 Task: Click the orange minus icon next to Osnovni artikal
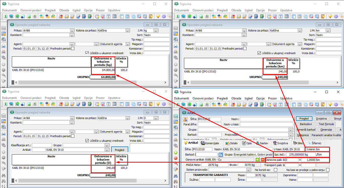(262, 160)
